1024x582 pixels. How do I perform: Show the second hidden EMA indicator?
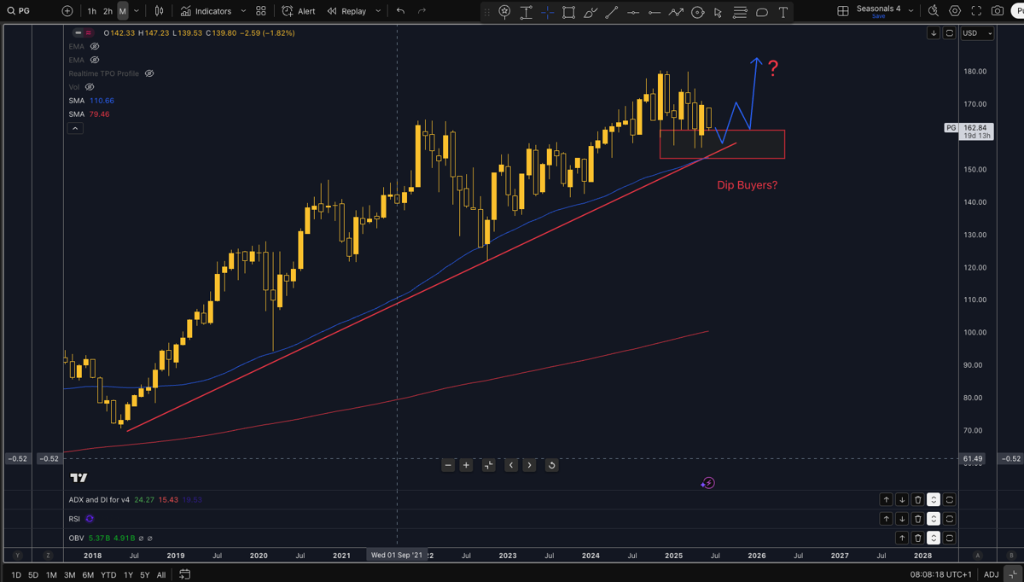[95, 60]
